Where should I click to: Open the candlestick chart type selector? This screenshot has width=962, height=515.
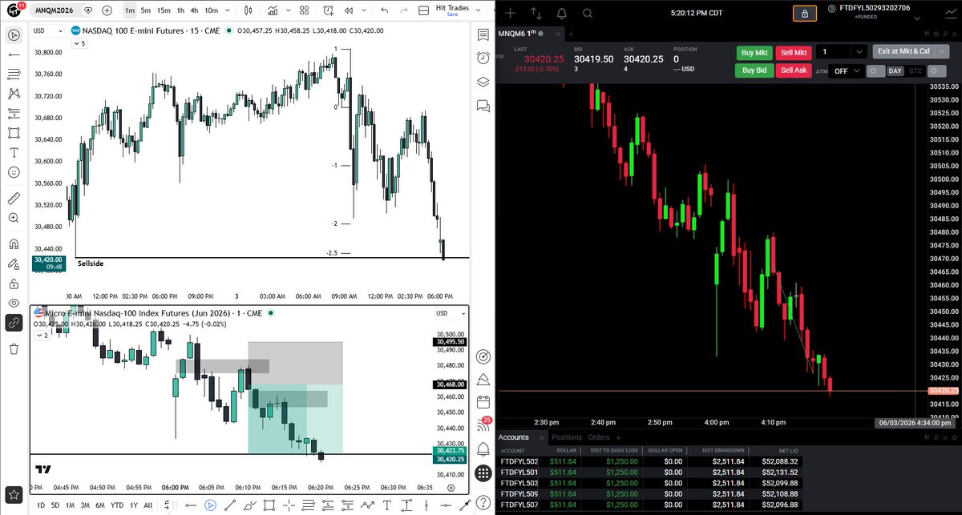click(249, 10)
